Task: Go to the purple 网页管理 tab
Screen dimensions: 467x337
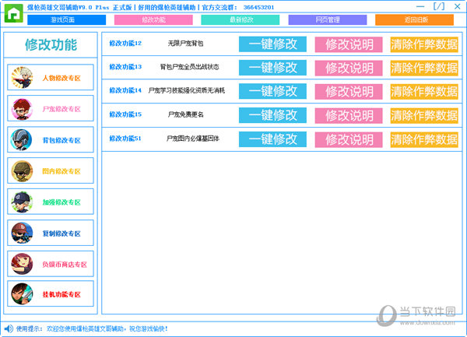Action: 328,20
